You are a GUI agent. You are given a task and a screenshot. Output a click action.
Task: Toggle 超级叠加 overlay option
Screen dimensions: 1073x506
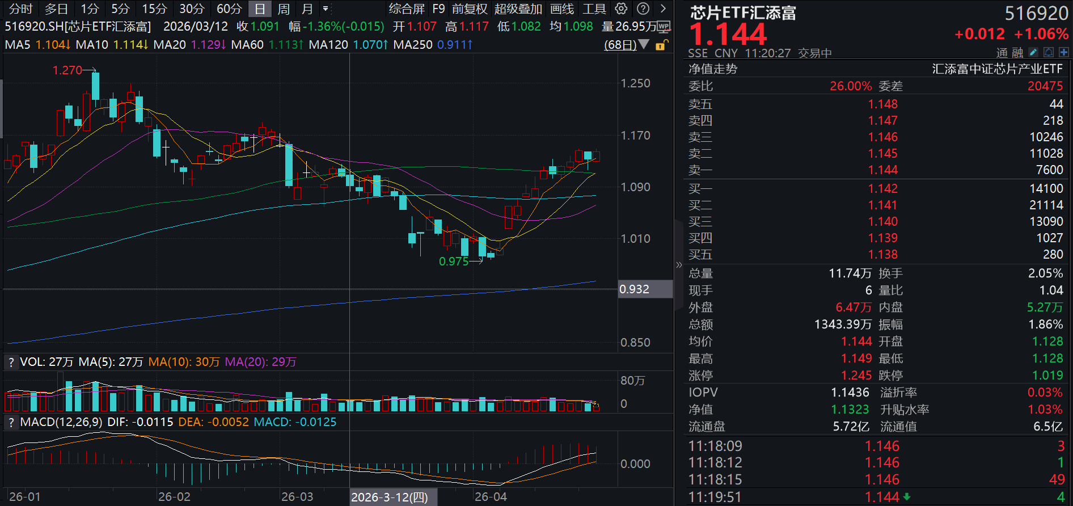click(x=518, y=9)
